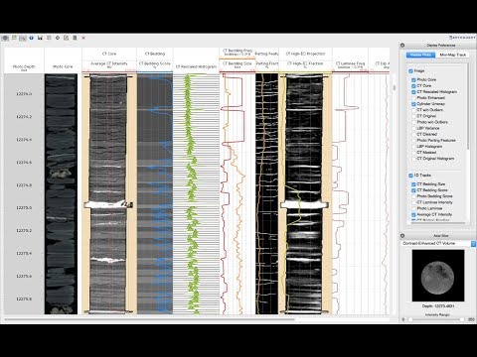Click the 12275.8 depth label

click(24, 298)
